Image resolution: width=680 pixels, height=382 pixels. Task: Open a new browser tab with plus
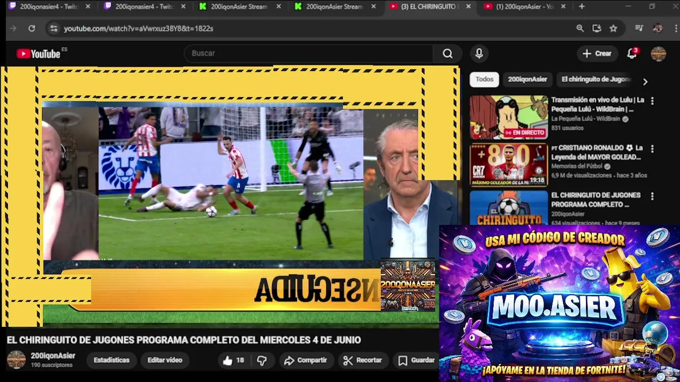582,6
